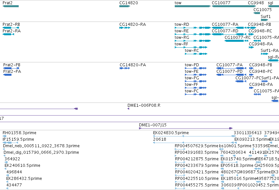Select the EK286432.5prime EST arrow
The width and height of the screenshot is (279, 190).
tap(7, 182)
